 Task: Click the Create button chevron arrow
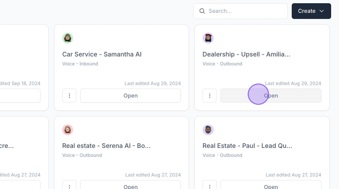pyautogui.click(x=322, y=11)
